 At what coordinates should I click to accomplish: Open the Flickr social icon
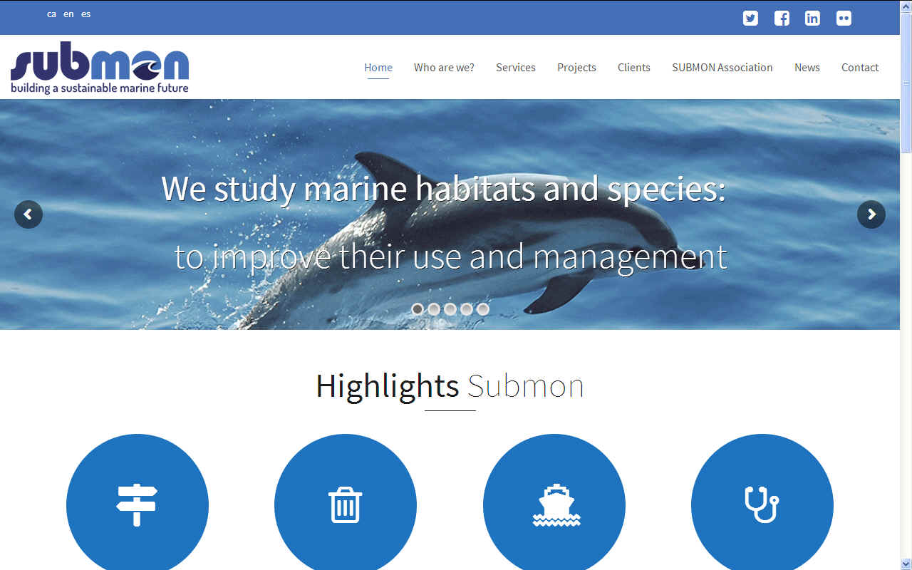click(844, 19)
